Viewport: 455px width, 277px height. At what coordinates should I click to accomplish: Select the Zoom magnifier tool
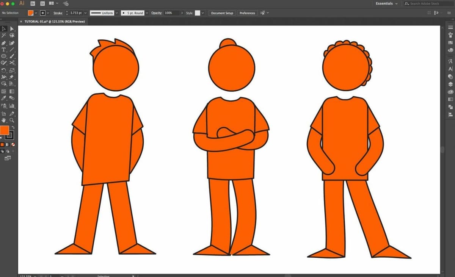click(x=12, y=120)
